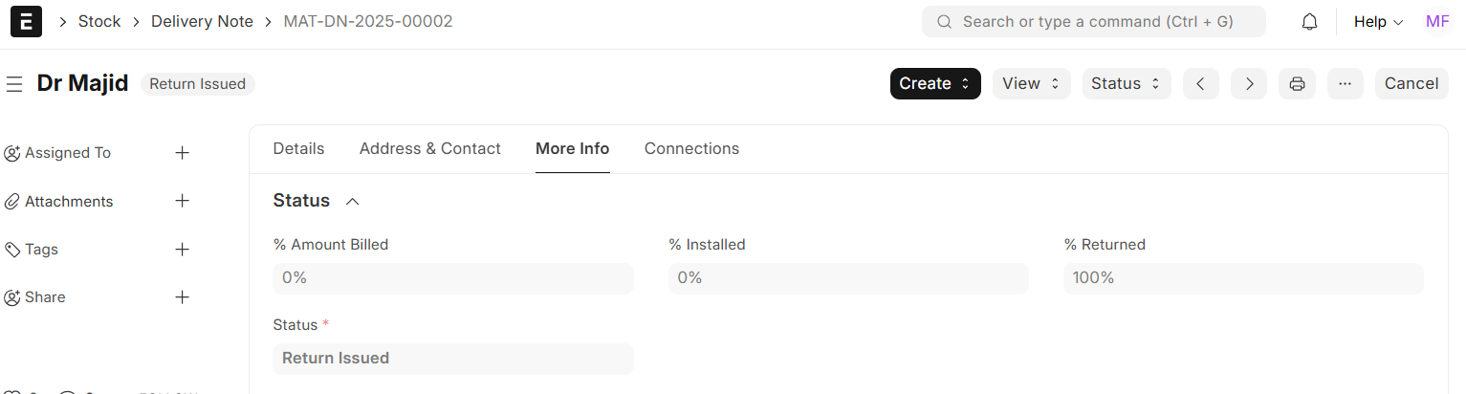Click the ERPNext home logo icon
The height and width of the screenshot is (394, 1466).
coord(26,22)
